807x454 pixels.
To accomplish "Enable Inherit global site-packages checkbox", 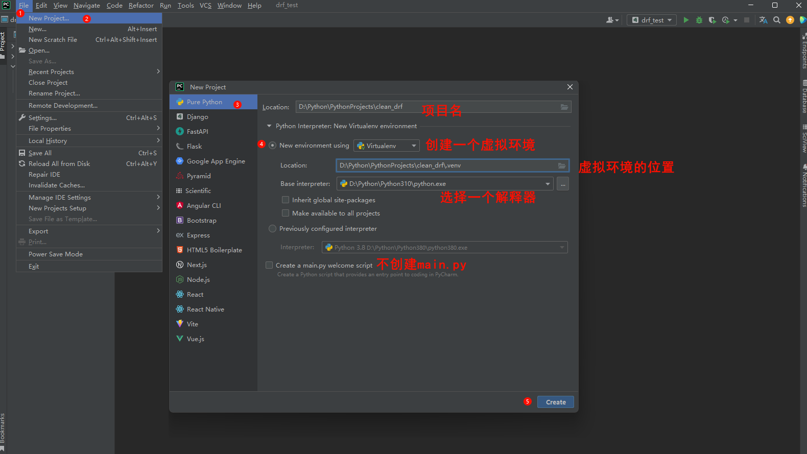I will (286, 200).
